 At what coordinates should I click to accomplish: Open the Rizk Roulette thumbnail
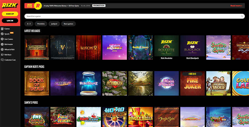pyautogui.click(x=167, y=46)
